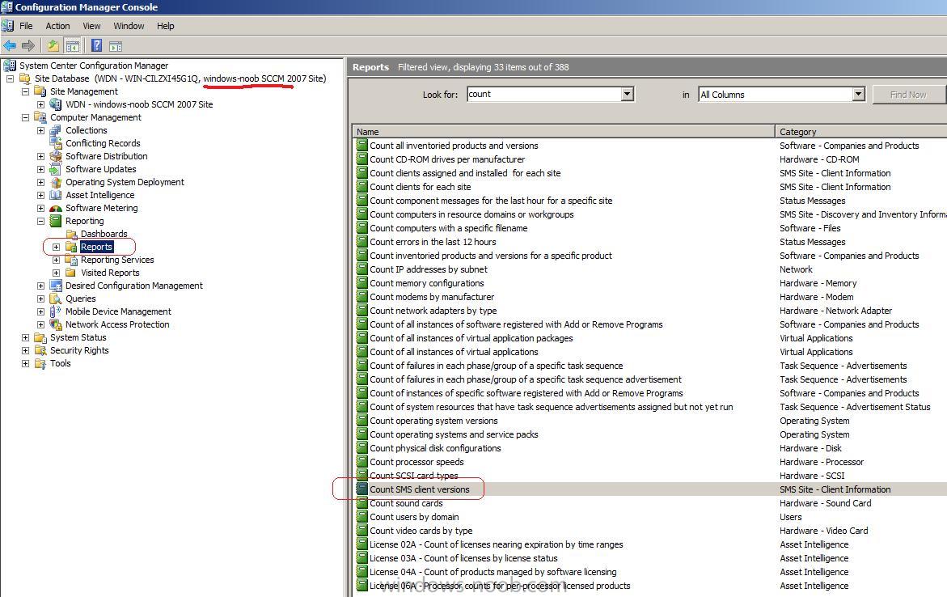The height and width of the screenshot is (597, 947).
Task: Click the Desired Configuration Management icon
Action: pos(56,286)
